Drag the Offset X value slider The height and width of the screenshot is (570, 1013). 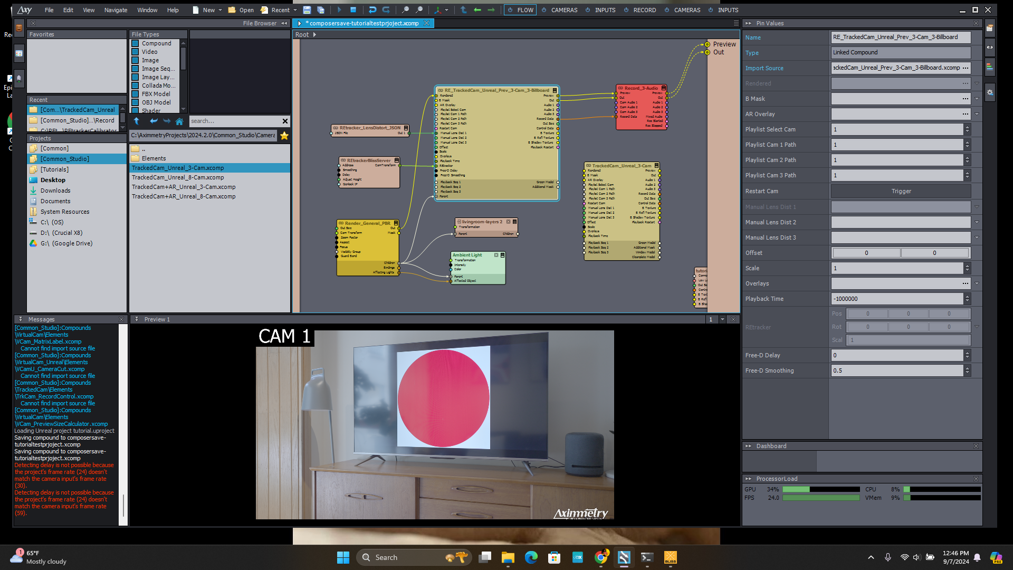(x=866, y=252)
